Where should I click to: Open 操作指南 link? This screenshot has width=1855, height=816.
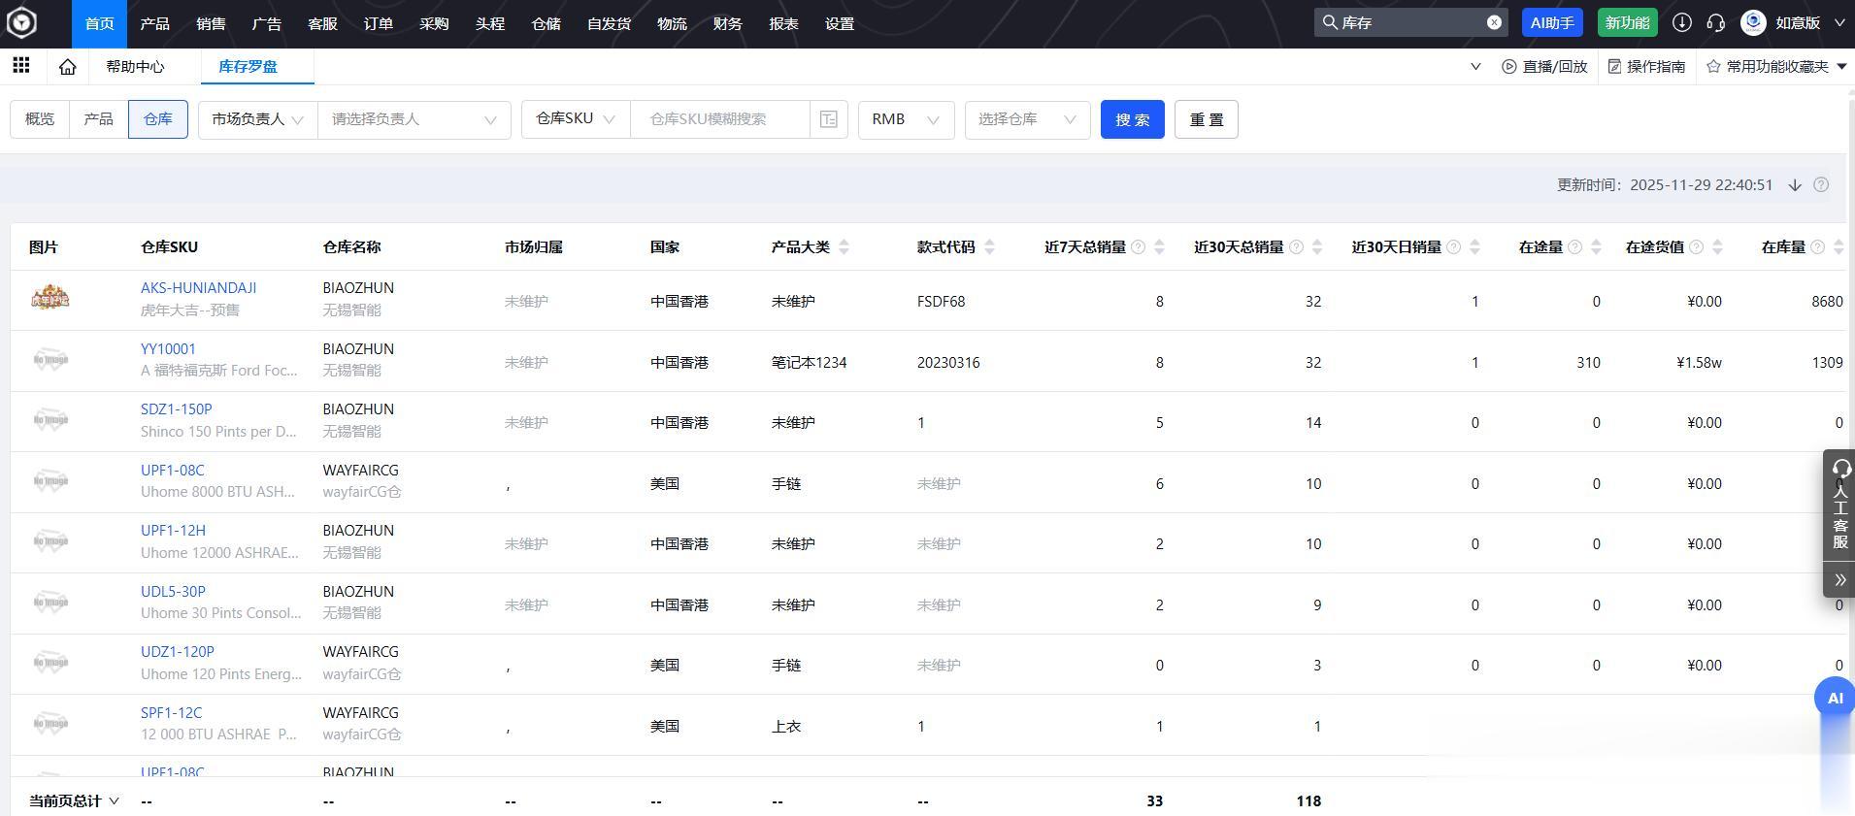point(1646,67)
